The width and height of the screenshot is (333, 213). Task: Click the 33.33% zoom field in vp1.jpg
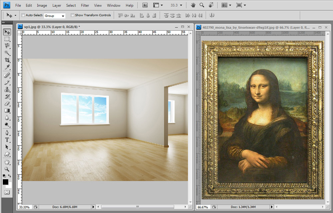pyautogui.click(x=24, y=207)
